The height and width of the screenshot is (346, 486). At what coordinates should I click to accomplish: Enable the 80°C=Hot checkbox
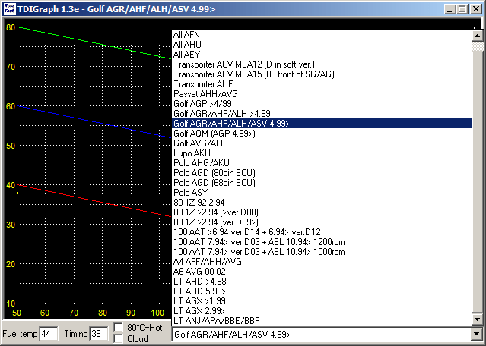coord(118,327)
